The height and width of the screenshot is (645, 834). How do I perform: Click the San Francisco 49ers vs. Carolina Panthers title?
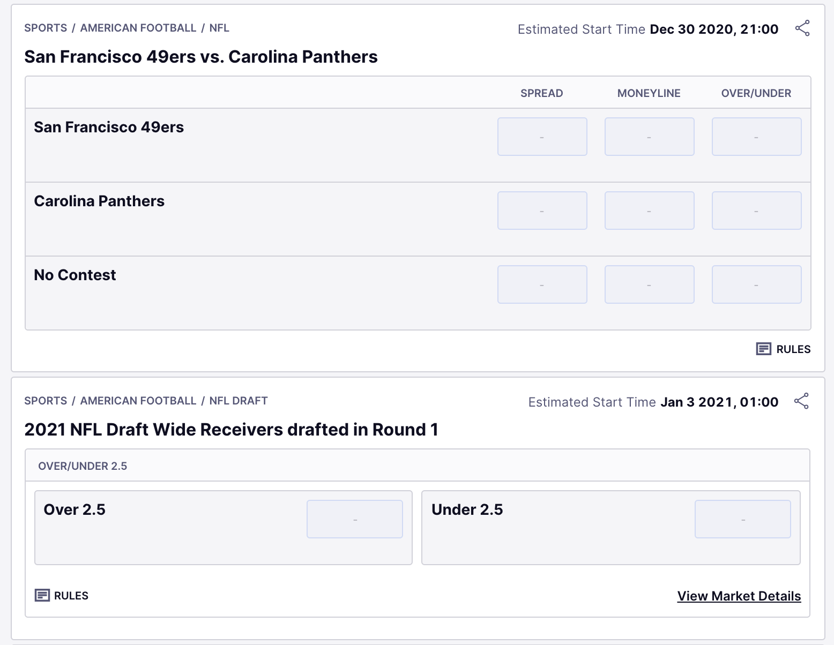pyautogui.click(x=201, y=57)
